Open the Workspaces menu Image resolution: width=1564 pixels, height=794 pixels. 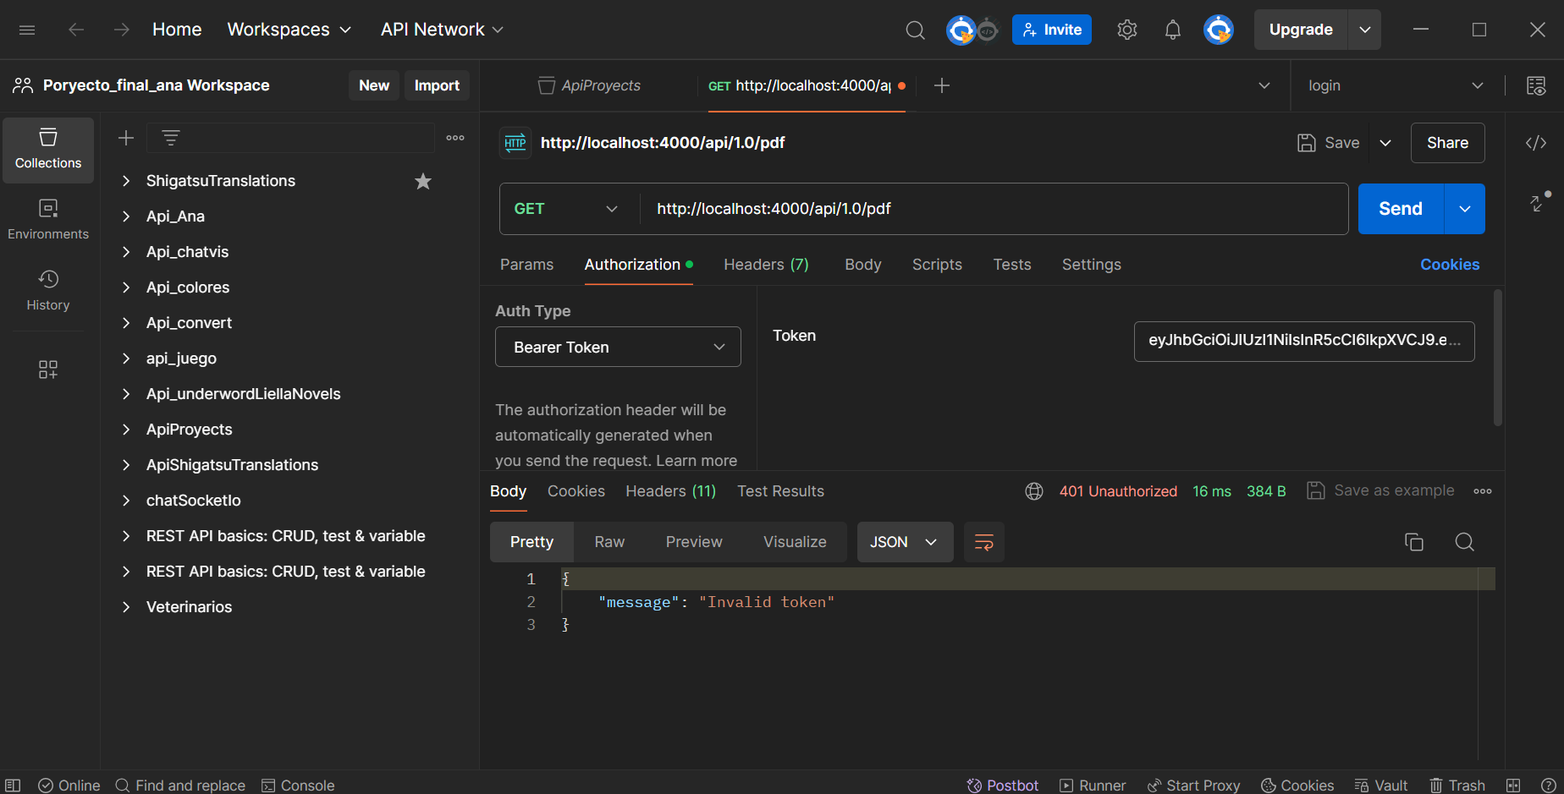coord(289,30)
